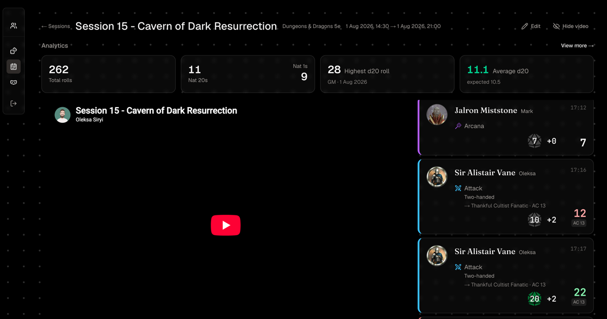Click result 22 on 17:17 roll
The width and height of the screenshot is (607, 319).
(x=580, y=292)
